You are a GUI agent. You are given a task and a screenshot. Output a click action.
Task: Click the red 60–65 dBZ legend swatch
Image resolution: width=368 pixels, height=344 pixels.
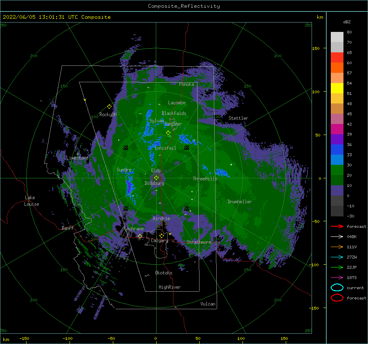click(x=337, y=58)
